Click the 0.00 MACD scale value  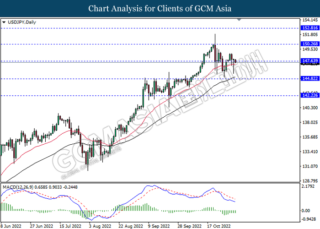(306, 211)
